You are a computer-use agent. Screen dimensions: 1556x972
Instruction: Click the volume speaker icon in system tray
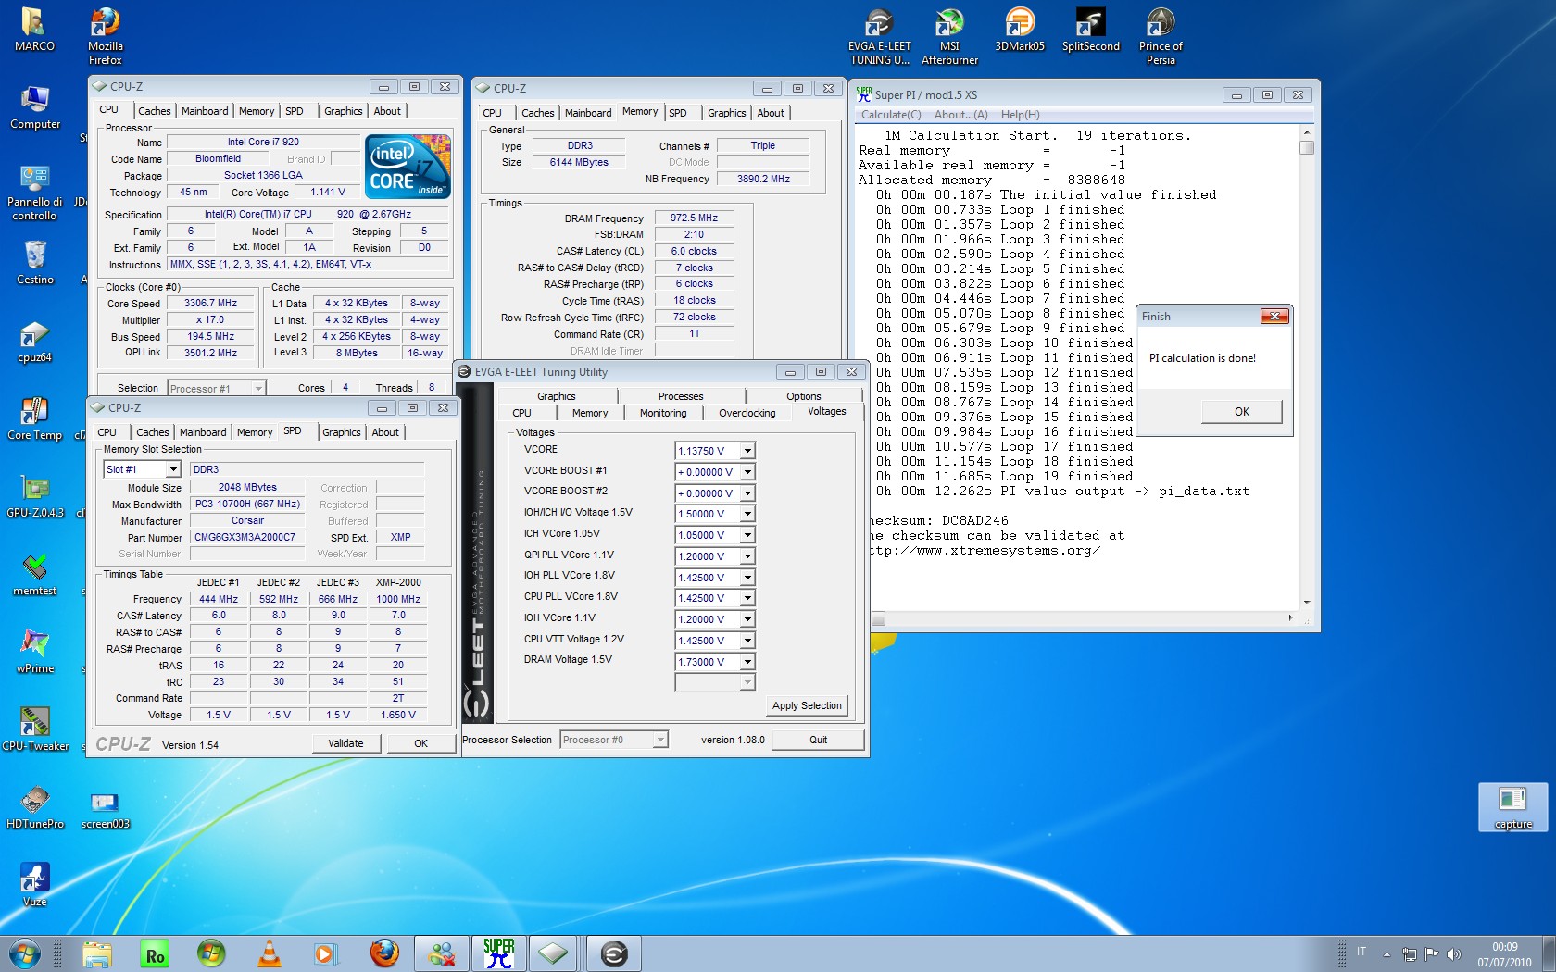tap(1454, 953)
